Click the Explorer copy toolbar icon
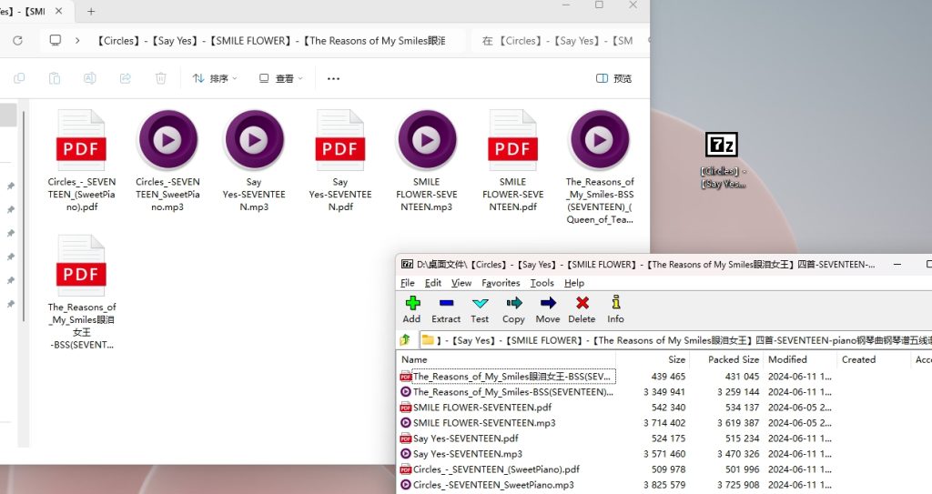This screenshot has height=494, width=932. [19, 78]
